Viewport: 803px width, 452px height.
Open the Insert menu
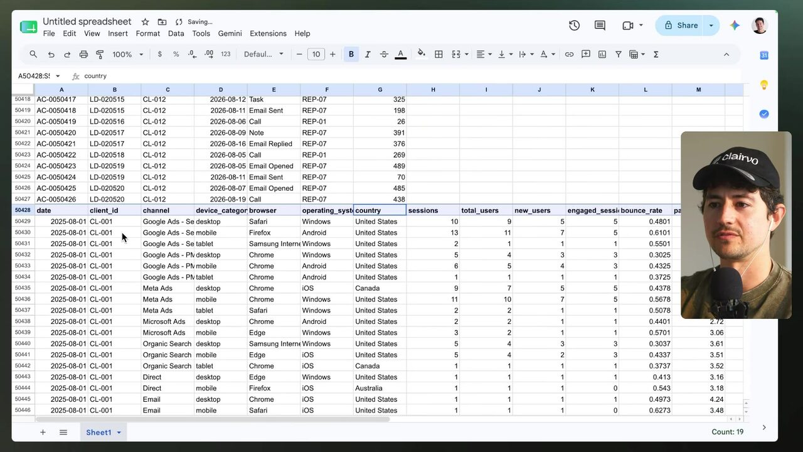(x=118, y=34)
